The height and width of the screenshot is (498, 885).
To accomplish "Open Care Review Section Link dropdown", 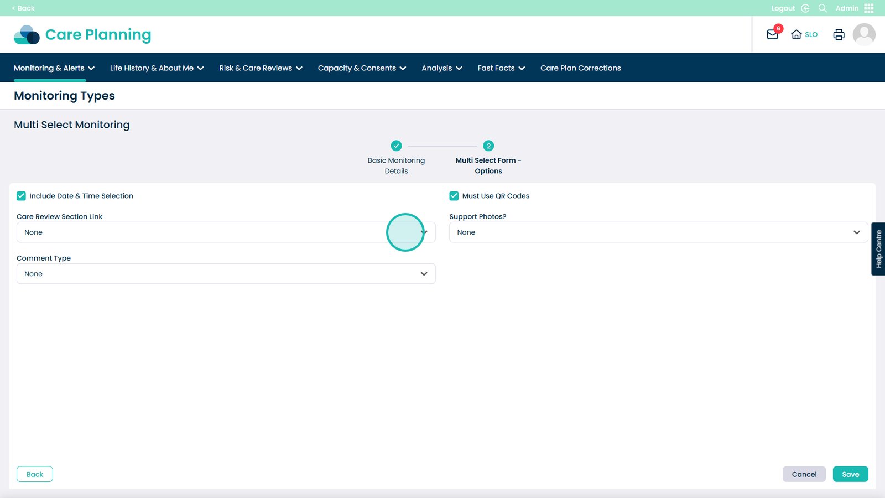I will [226, 232].
